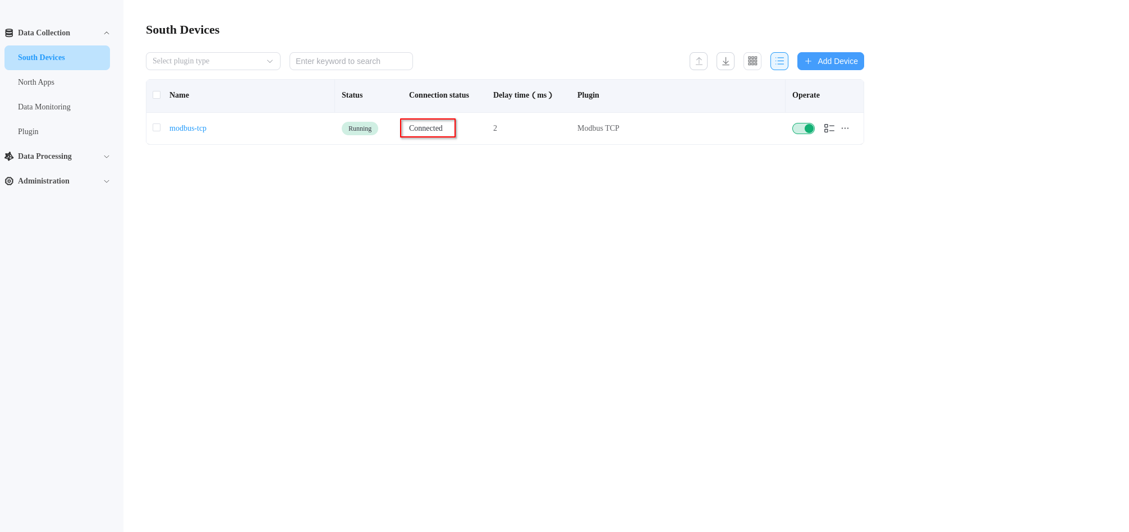The height and width of the screenshot is (532, 1129).
Task: Open the modbus-tcp device link
Action: click(187, 128)
